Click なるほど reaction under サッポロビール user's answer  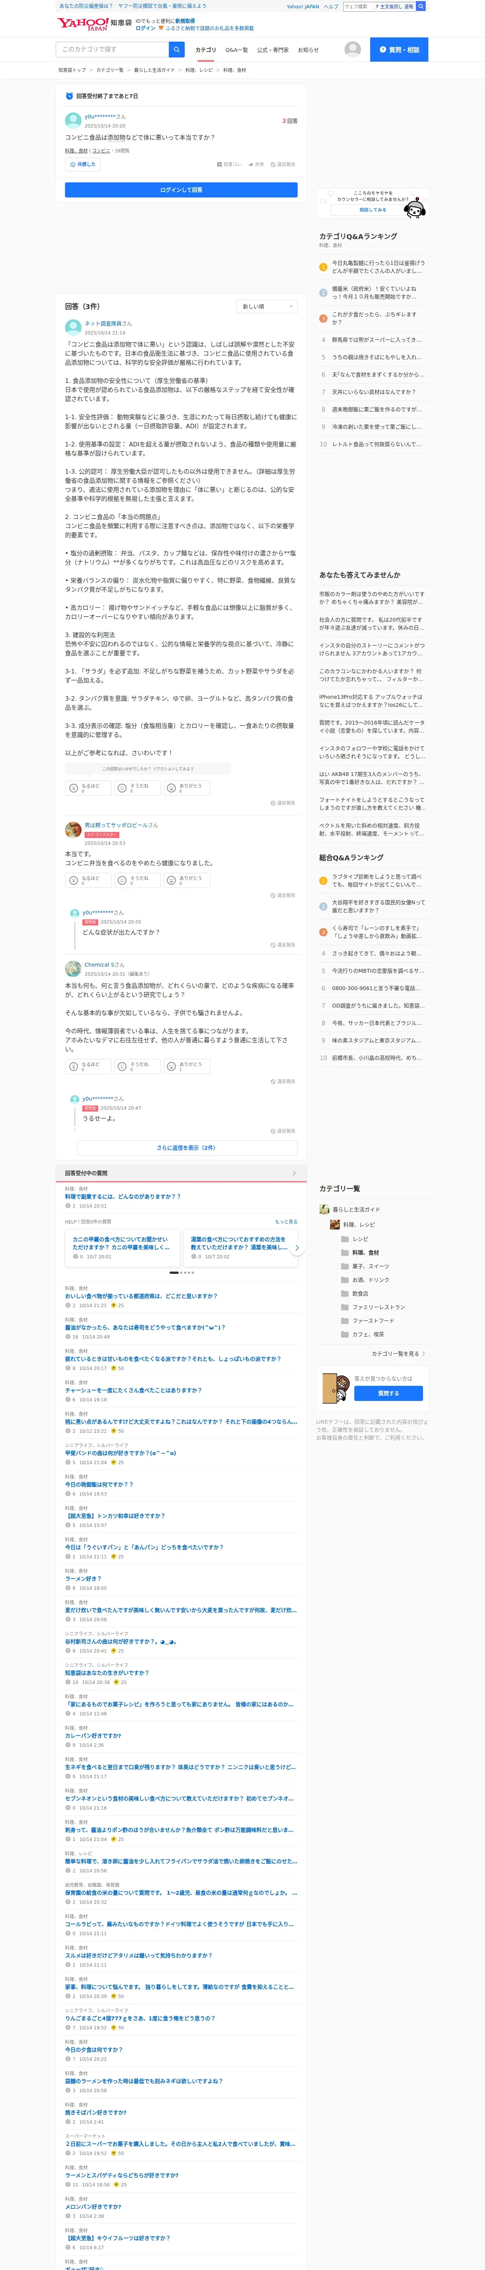click(x=87, y=880)
